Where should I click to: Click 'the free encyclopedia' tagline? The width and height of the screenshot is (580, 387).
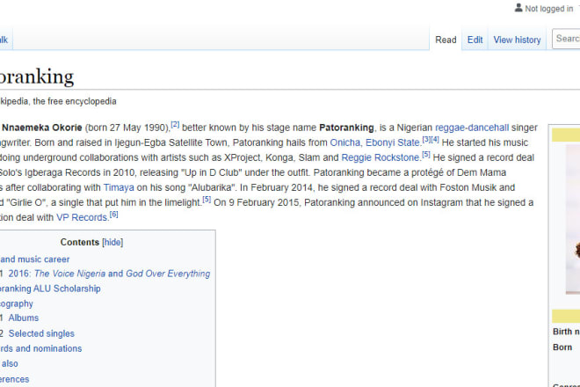[75, 101]
